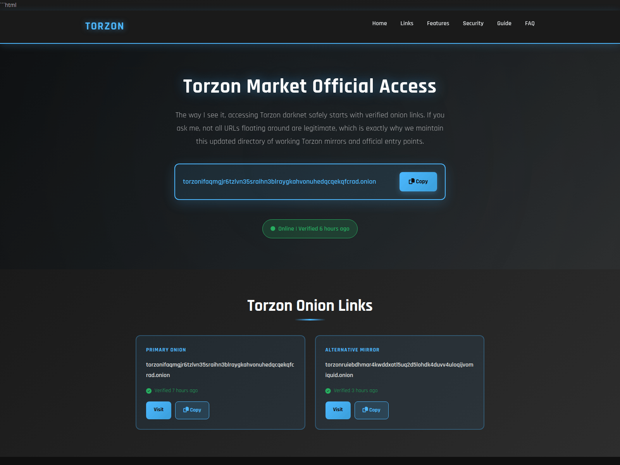This screenshot has width=620, height=465.
Task: Open the Guide navigation item
Action: pyautogui.click(x=504, y=23)
